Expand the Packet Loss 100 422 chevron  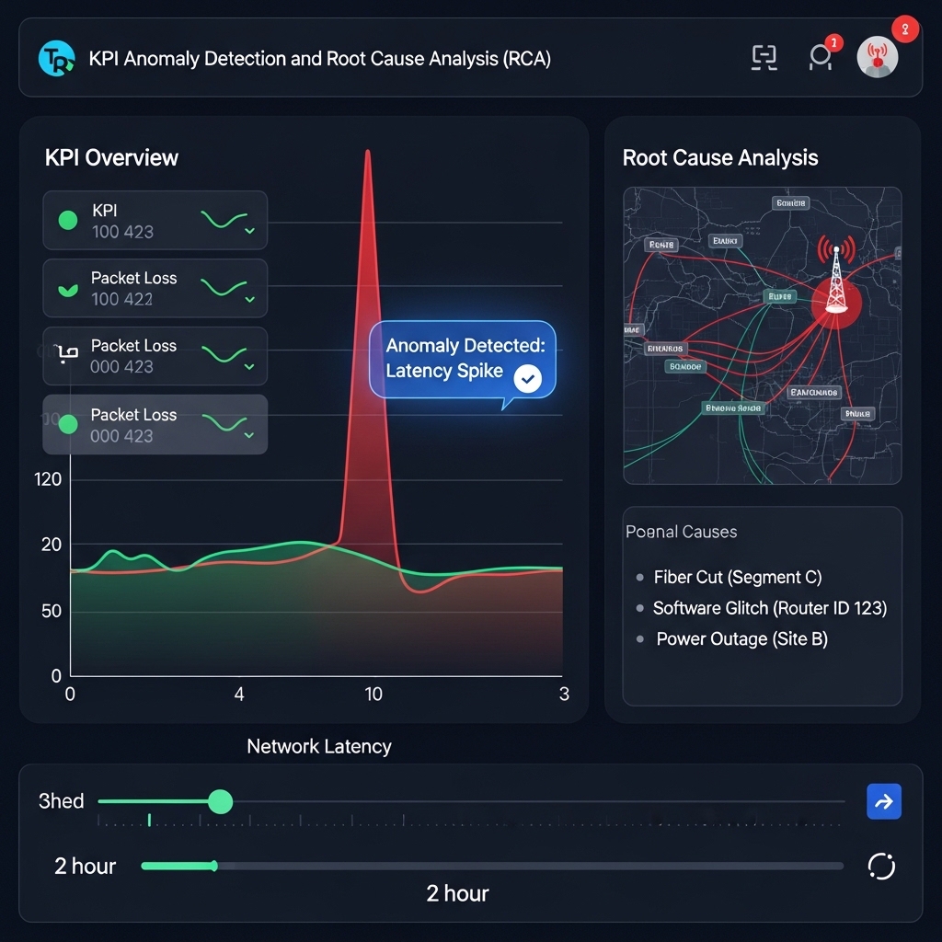(x=249, y=300)
